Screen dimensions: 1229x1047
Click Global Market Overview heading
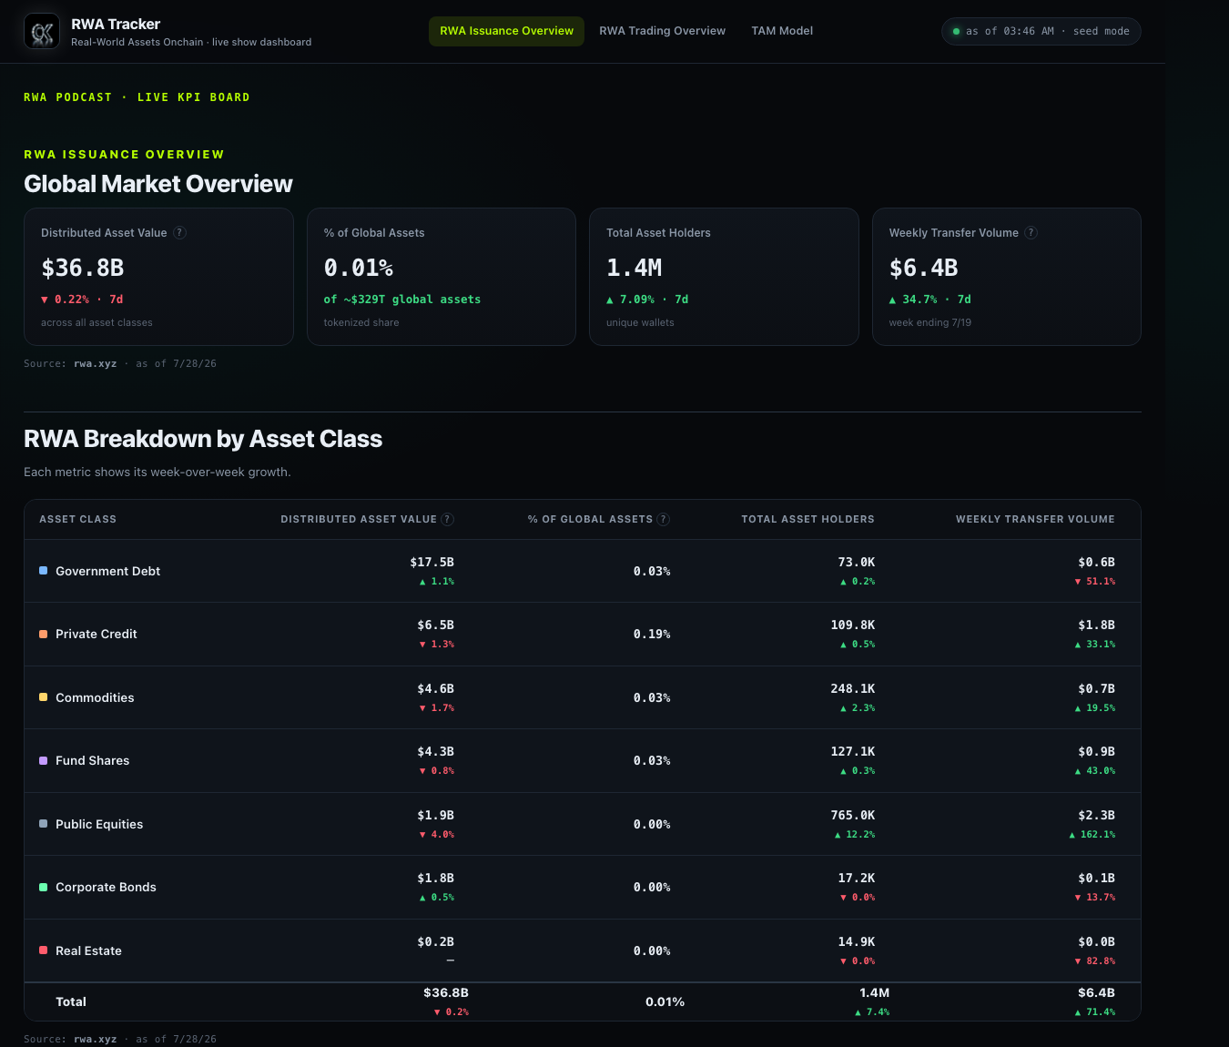pos(158,184)
